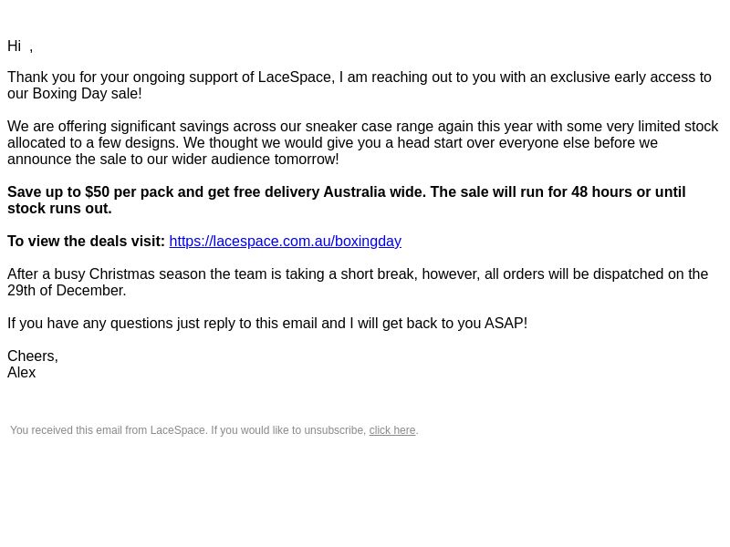The image size is (730, 547).
Task: Click the 'Hi ,' greeting line
Action: click(20, 46)
